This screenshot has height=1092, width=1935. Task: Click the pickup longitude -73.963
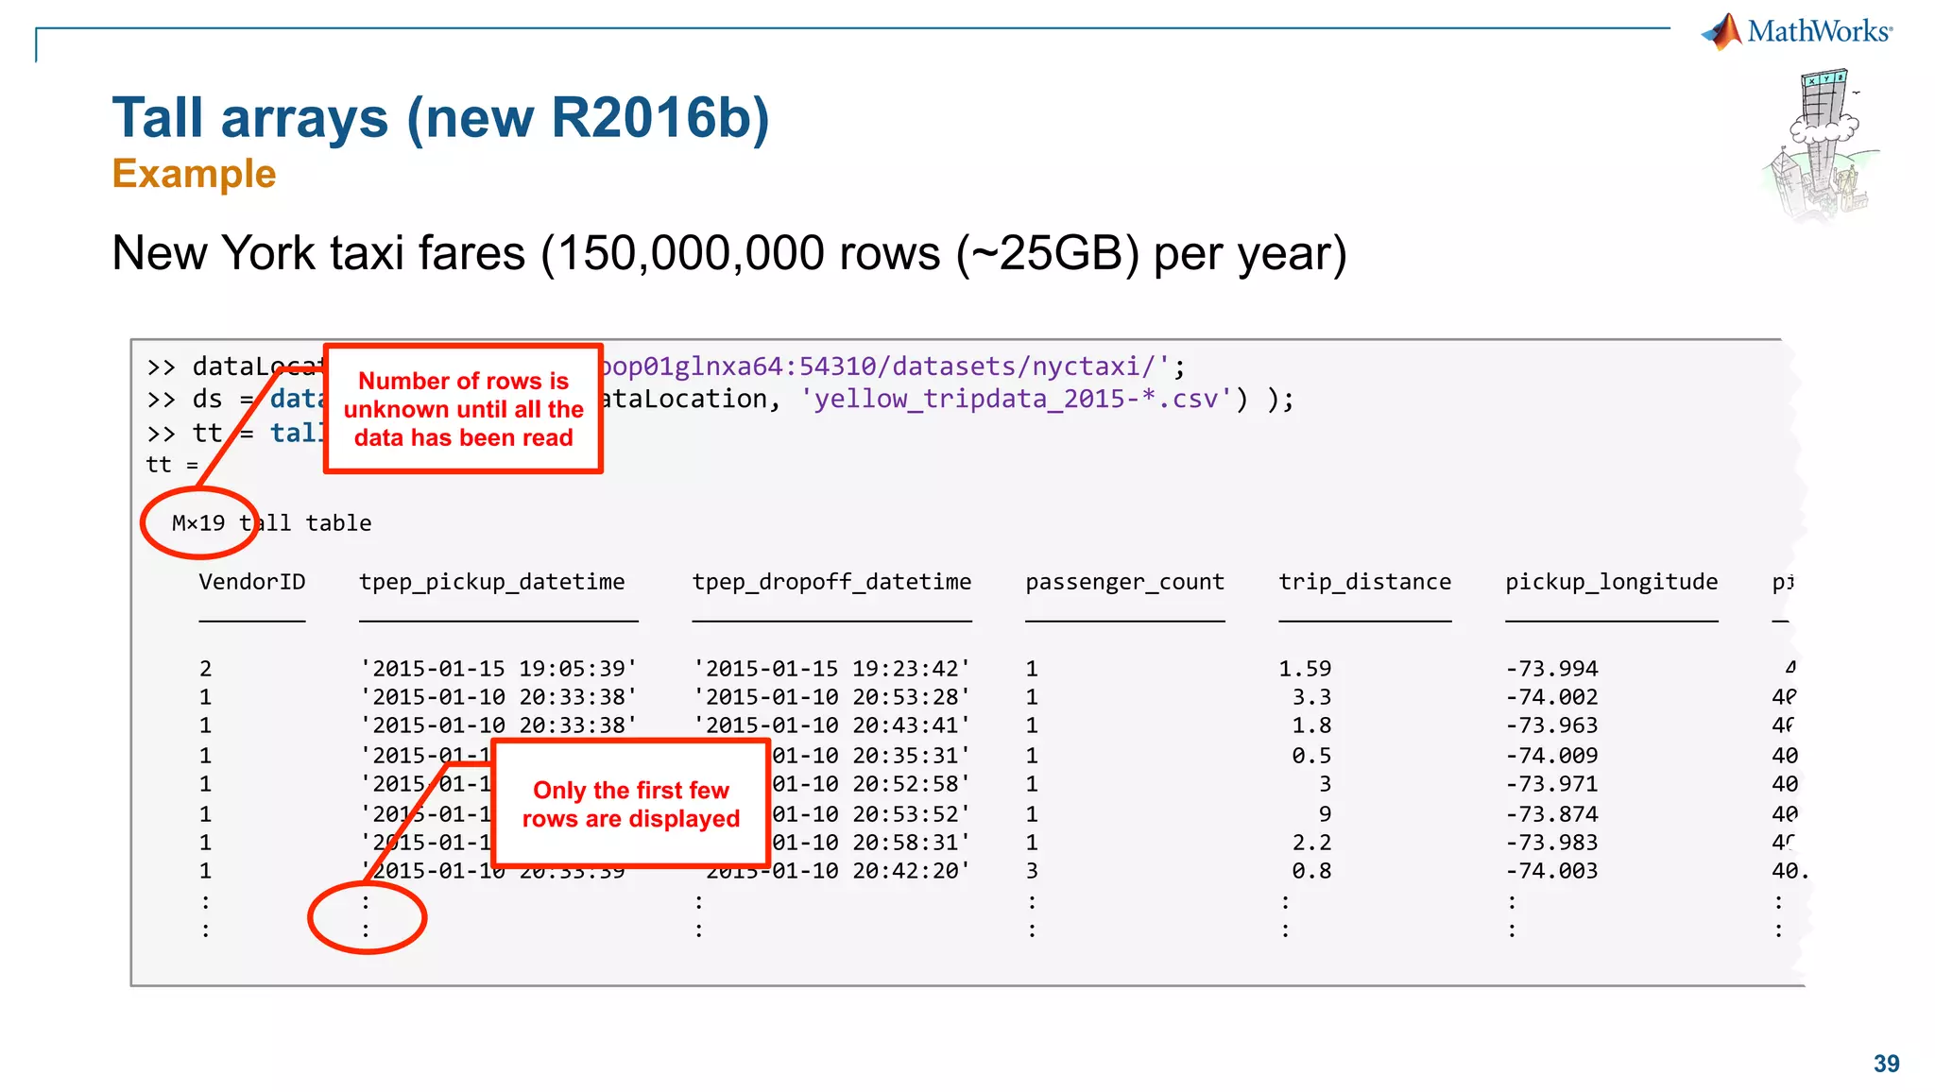pyautogui.click(x=1551, y=725)
